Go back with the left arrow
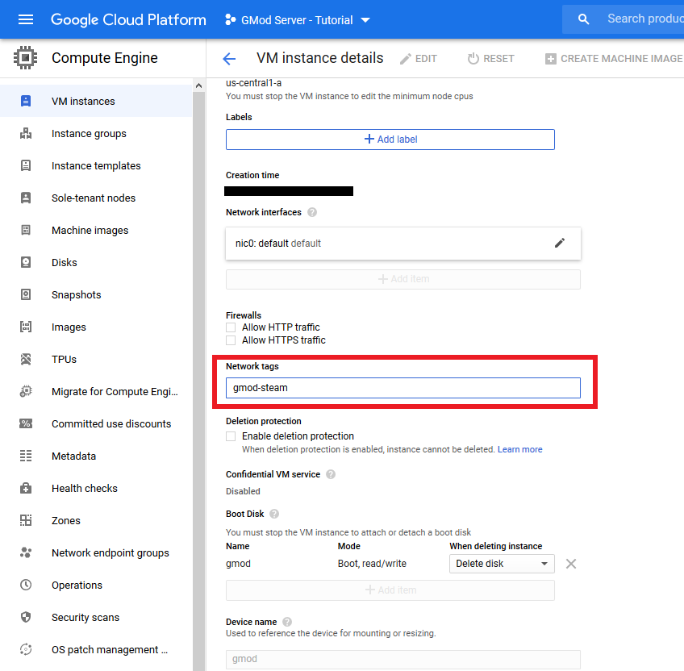The image size is (684, 671). click(x=229, y=58)
